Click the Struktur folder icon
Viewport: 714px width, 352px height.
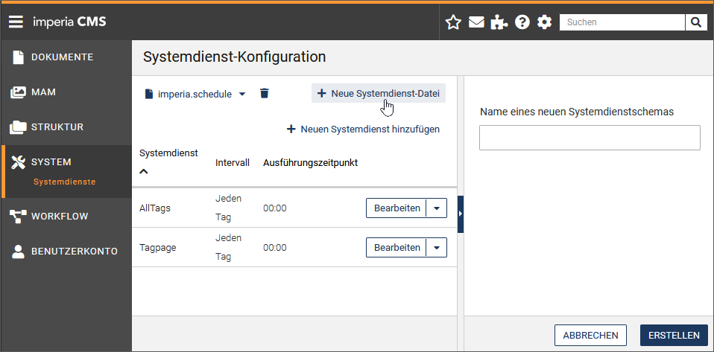[x=18, y=127]
